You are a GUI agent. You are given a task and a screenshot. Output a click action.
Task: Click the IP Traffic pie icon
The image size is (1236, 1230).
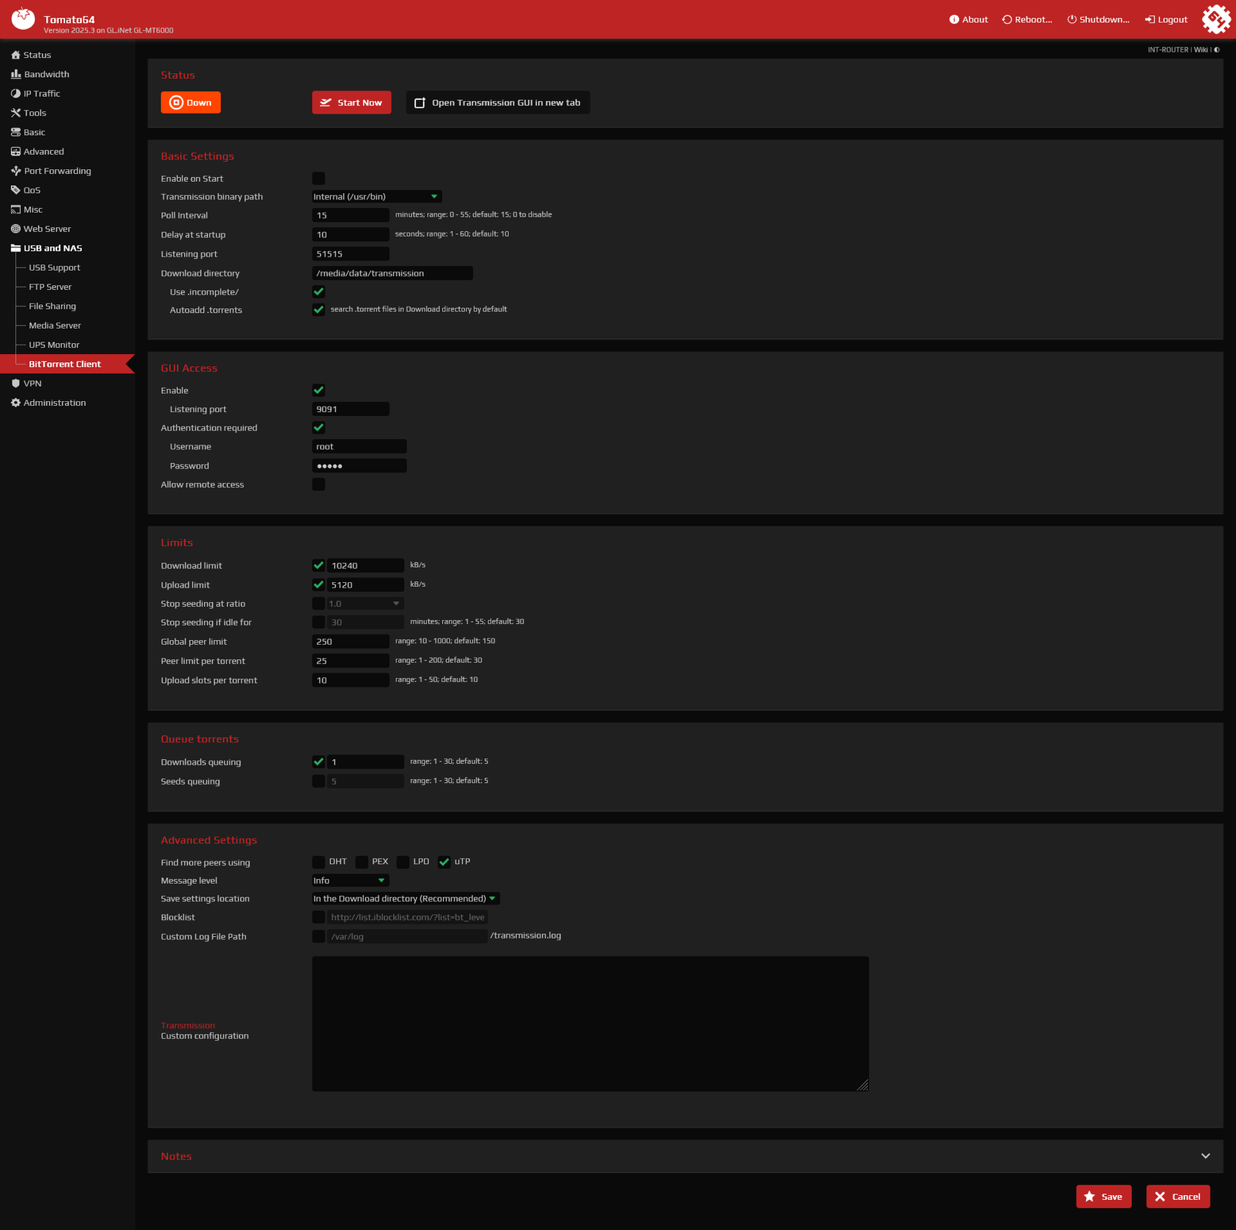point(15,94)
